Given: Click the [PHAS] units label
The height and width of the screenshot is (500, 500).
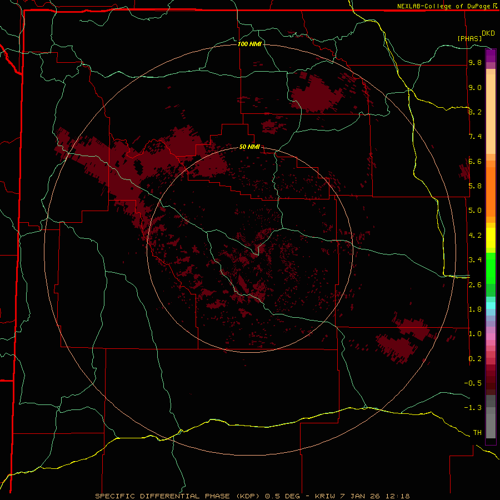Looking at the screenshot, I should [469, 38].
